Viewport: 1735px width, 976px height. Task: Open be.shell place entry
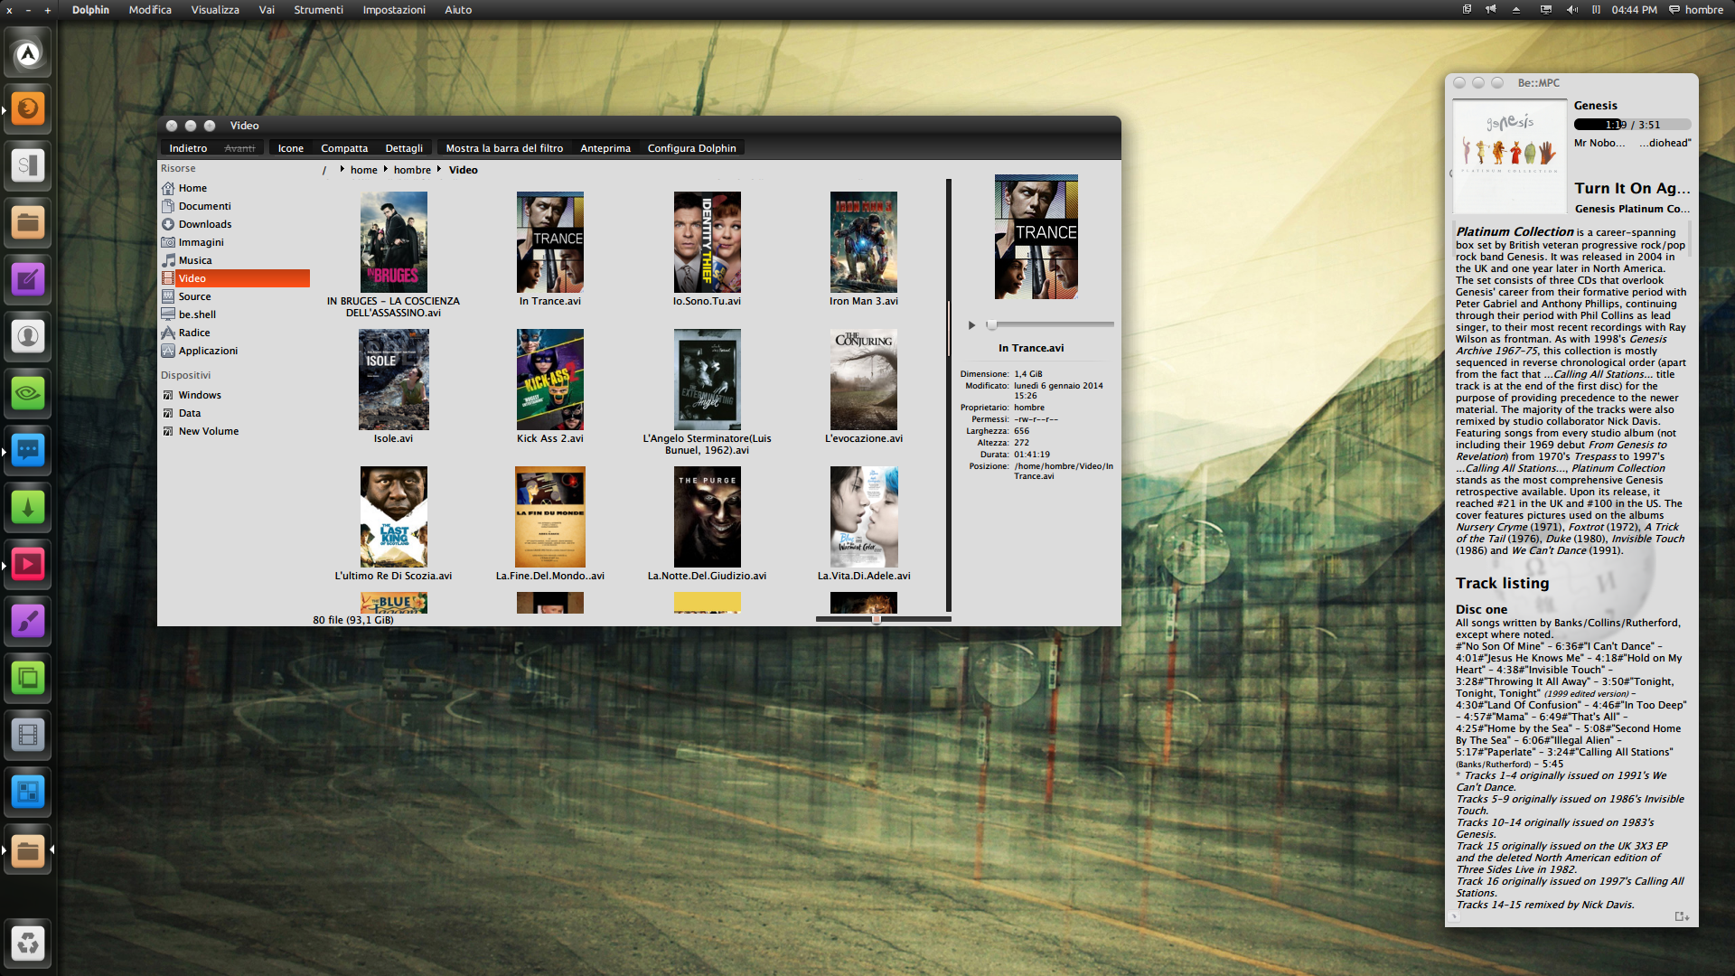click(x=197, y=314)
